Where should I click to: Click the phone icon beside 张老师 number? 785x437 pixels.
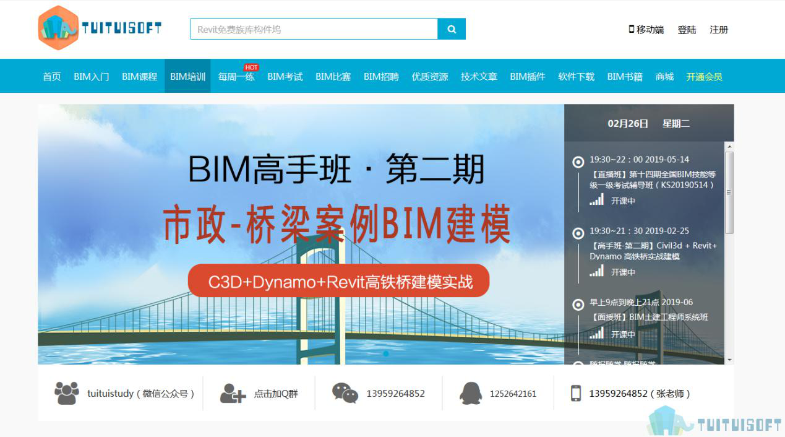click(576, 393)
